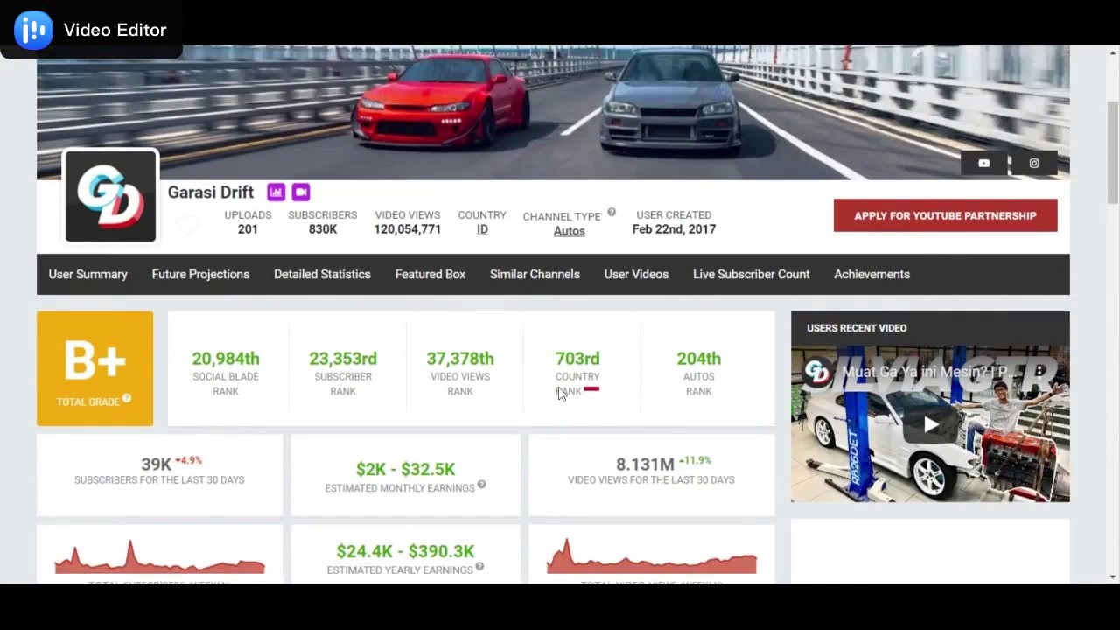Viewport: 1120px width, 630px height.
Task: Click the ID country link
Action: [482, 229]
